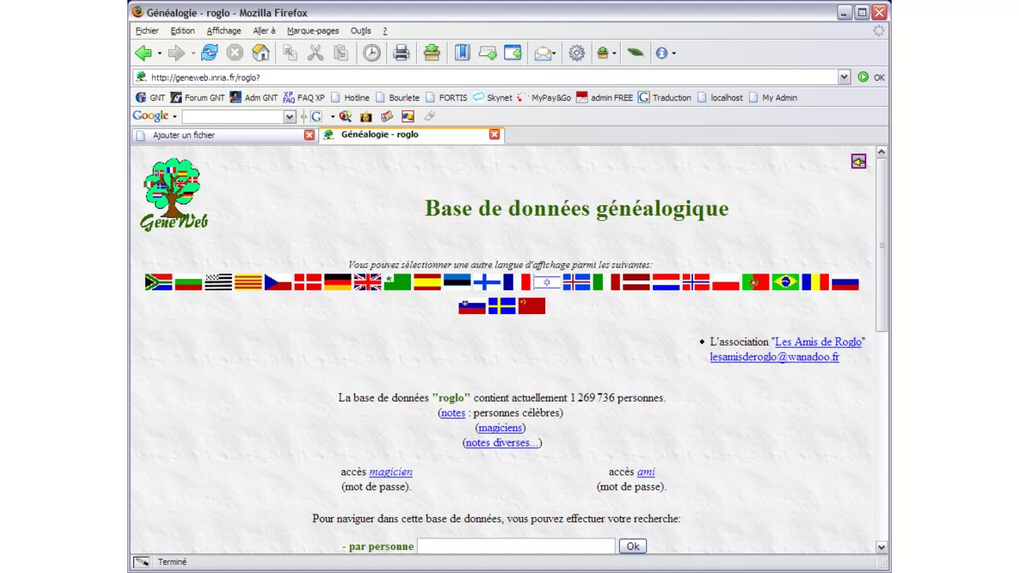The image size is (1019, 573).
Task: Open the "Les Amis de Roglo" link
Action: (x=819, y=341)
